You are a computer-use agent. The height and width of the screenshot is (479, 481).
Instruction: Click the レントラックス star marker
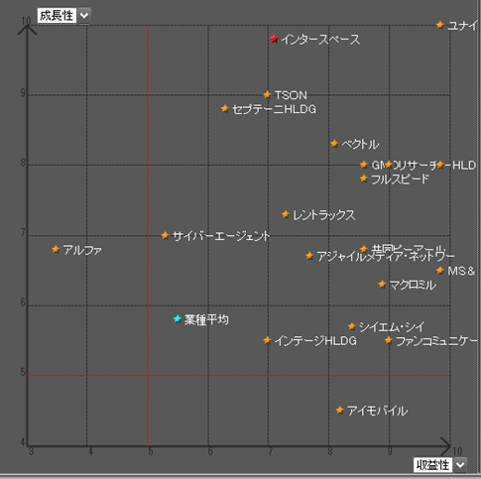(x=286, y=215)
